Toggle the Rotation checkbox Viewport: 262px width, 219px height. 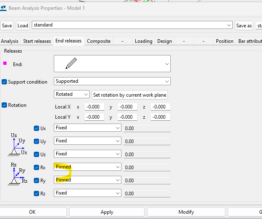point(4,105)
